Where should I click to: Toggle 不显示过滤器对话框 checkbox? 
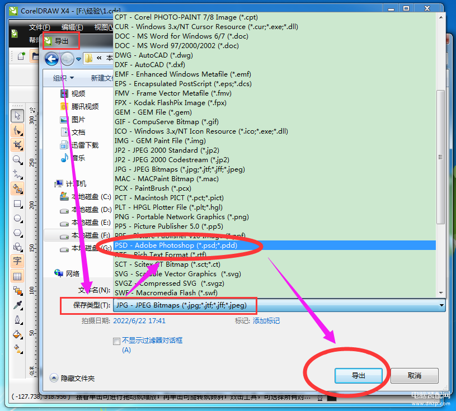pos(116,341)
